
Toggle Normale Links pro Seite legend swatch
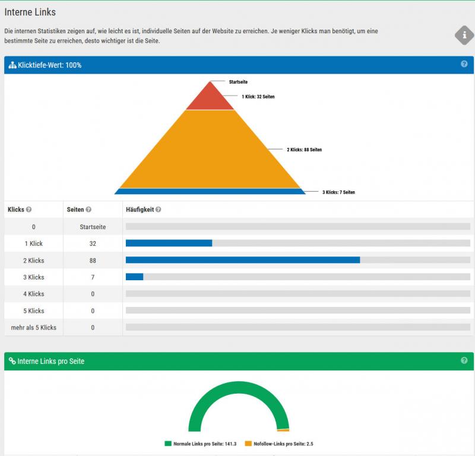click(168, 444)
